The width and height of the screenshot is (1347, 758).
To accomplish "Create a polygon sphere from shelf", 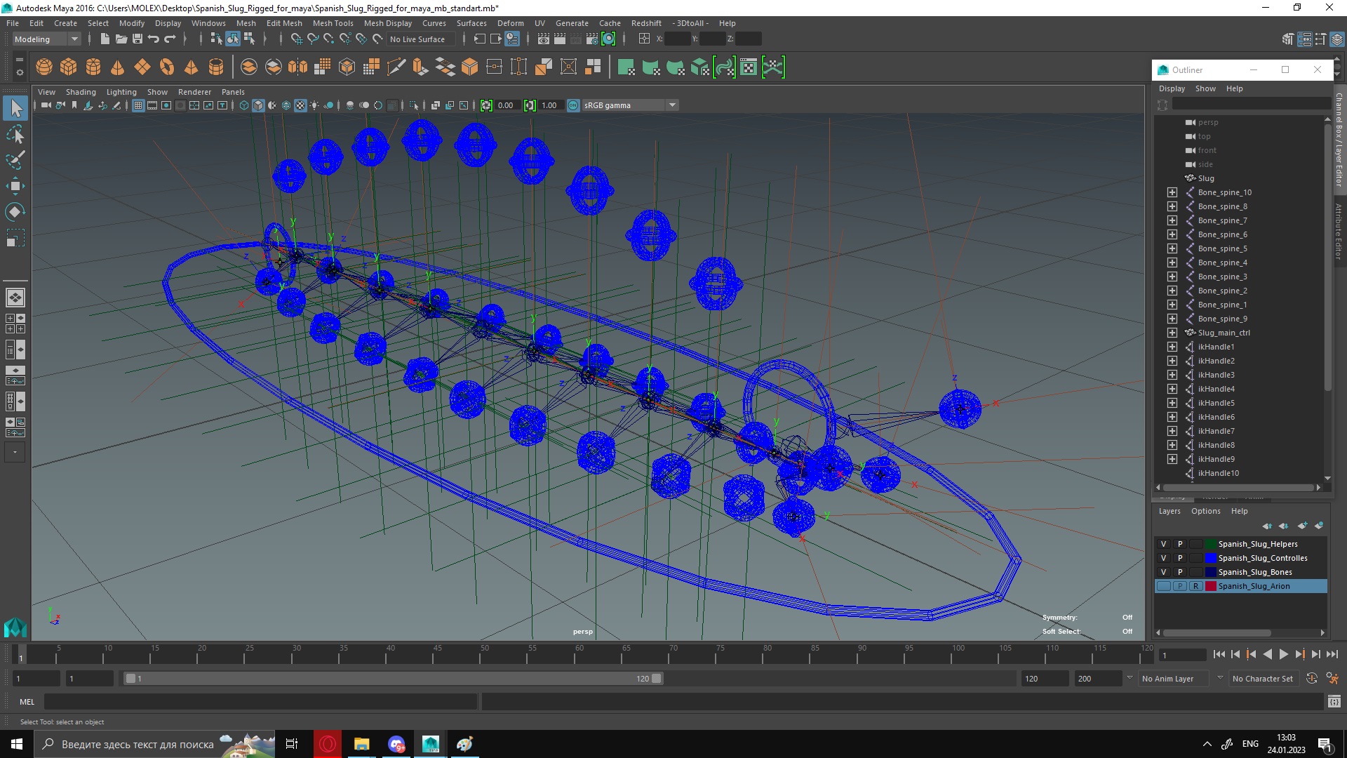I will 44,67.
